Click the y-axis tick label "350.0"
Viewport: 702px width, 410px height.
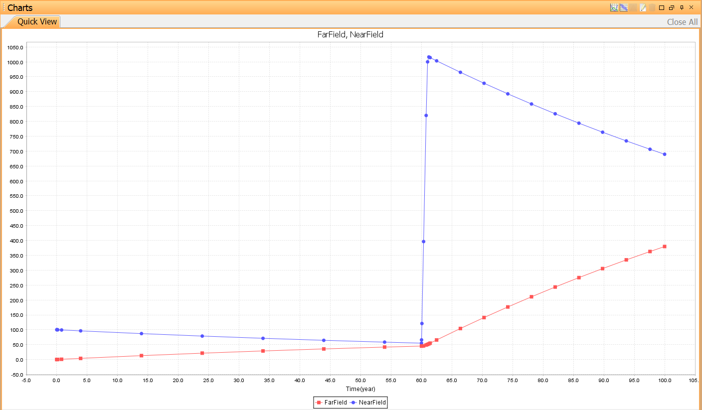coord(17,256)
